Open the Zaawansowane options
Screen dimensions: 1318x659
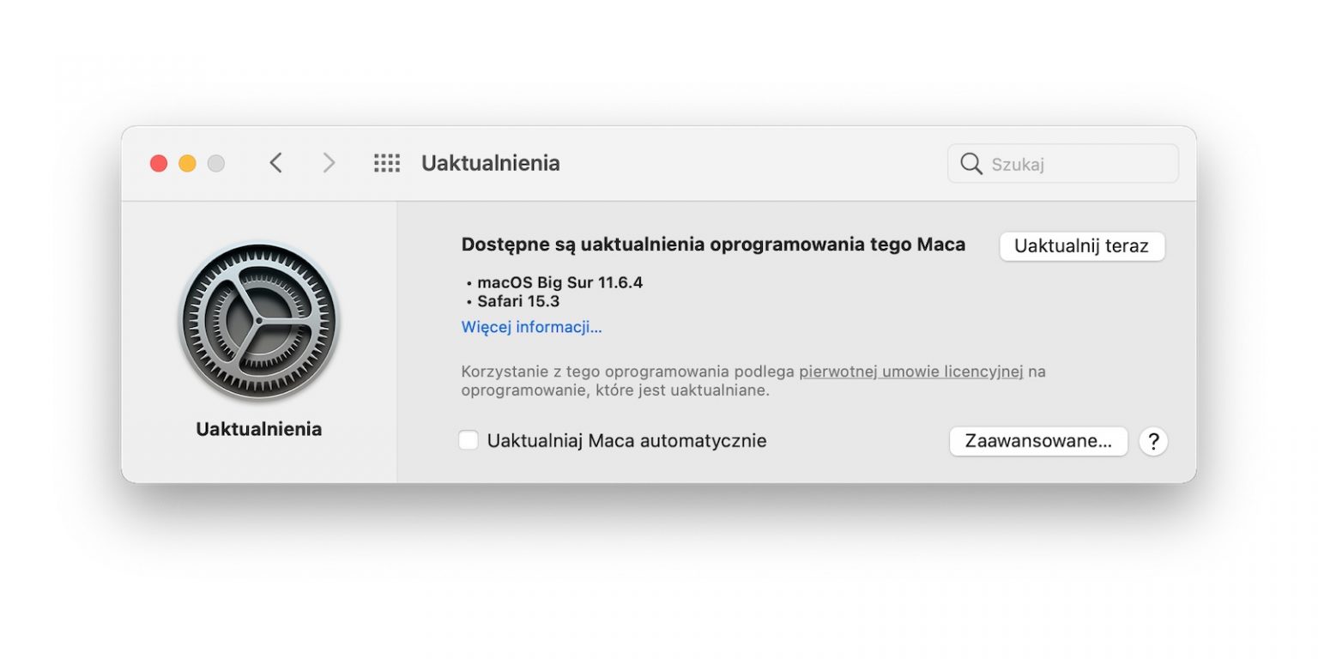click(x=1038, y=441)
